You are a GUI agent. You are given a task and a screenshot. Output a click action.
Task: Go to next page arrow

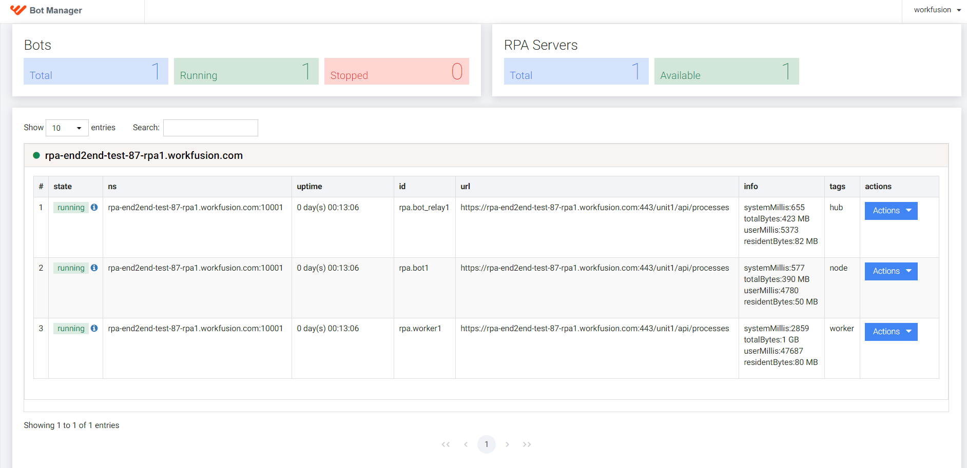pyautogui.click(x=507, y=444)
